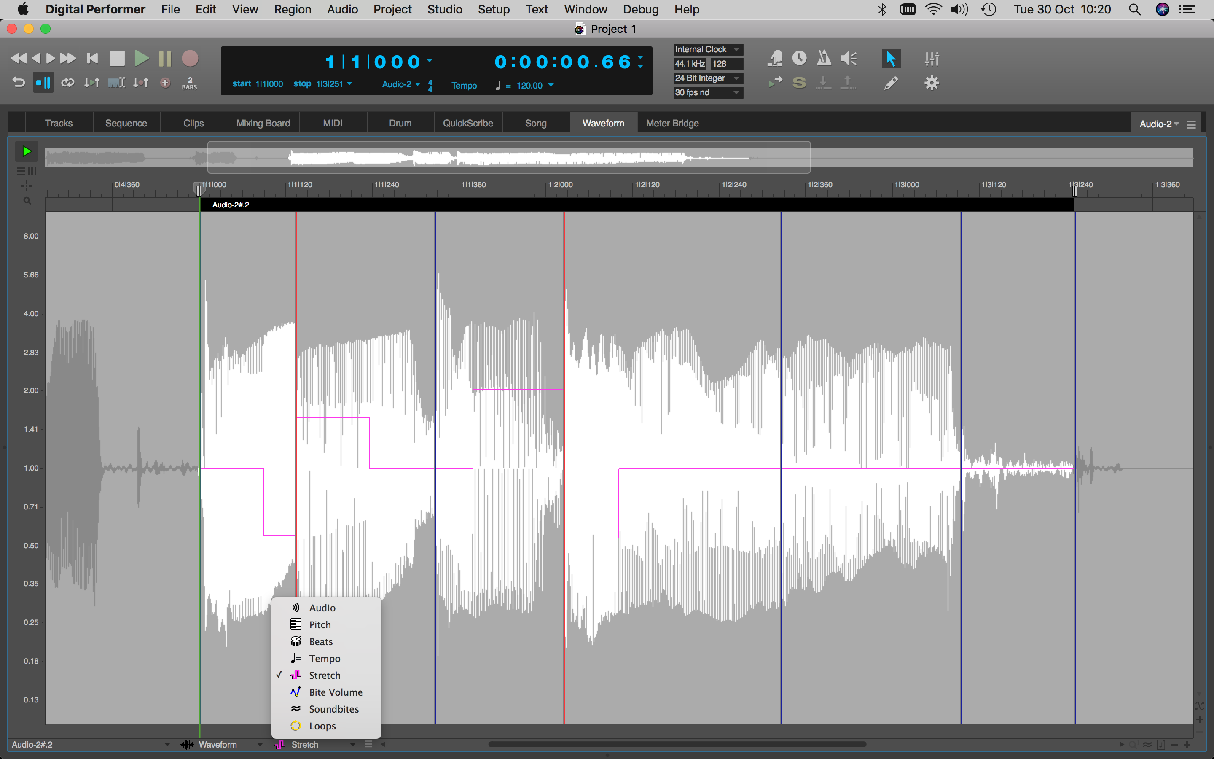Switch to the Meter Bridge tab

click(672, 123)
